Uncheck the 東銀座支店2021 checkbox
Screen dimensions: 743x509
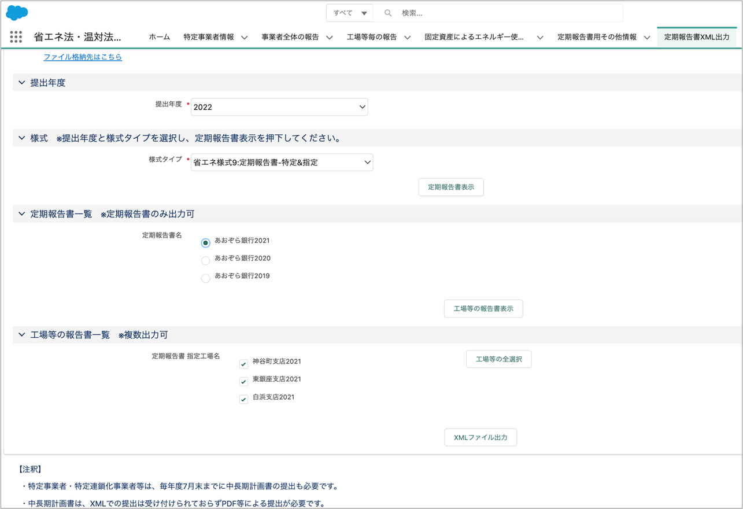[x=243, y=382]
